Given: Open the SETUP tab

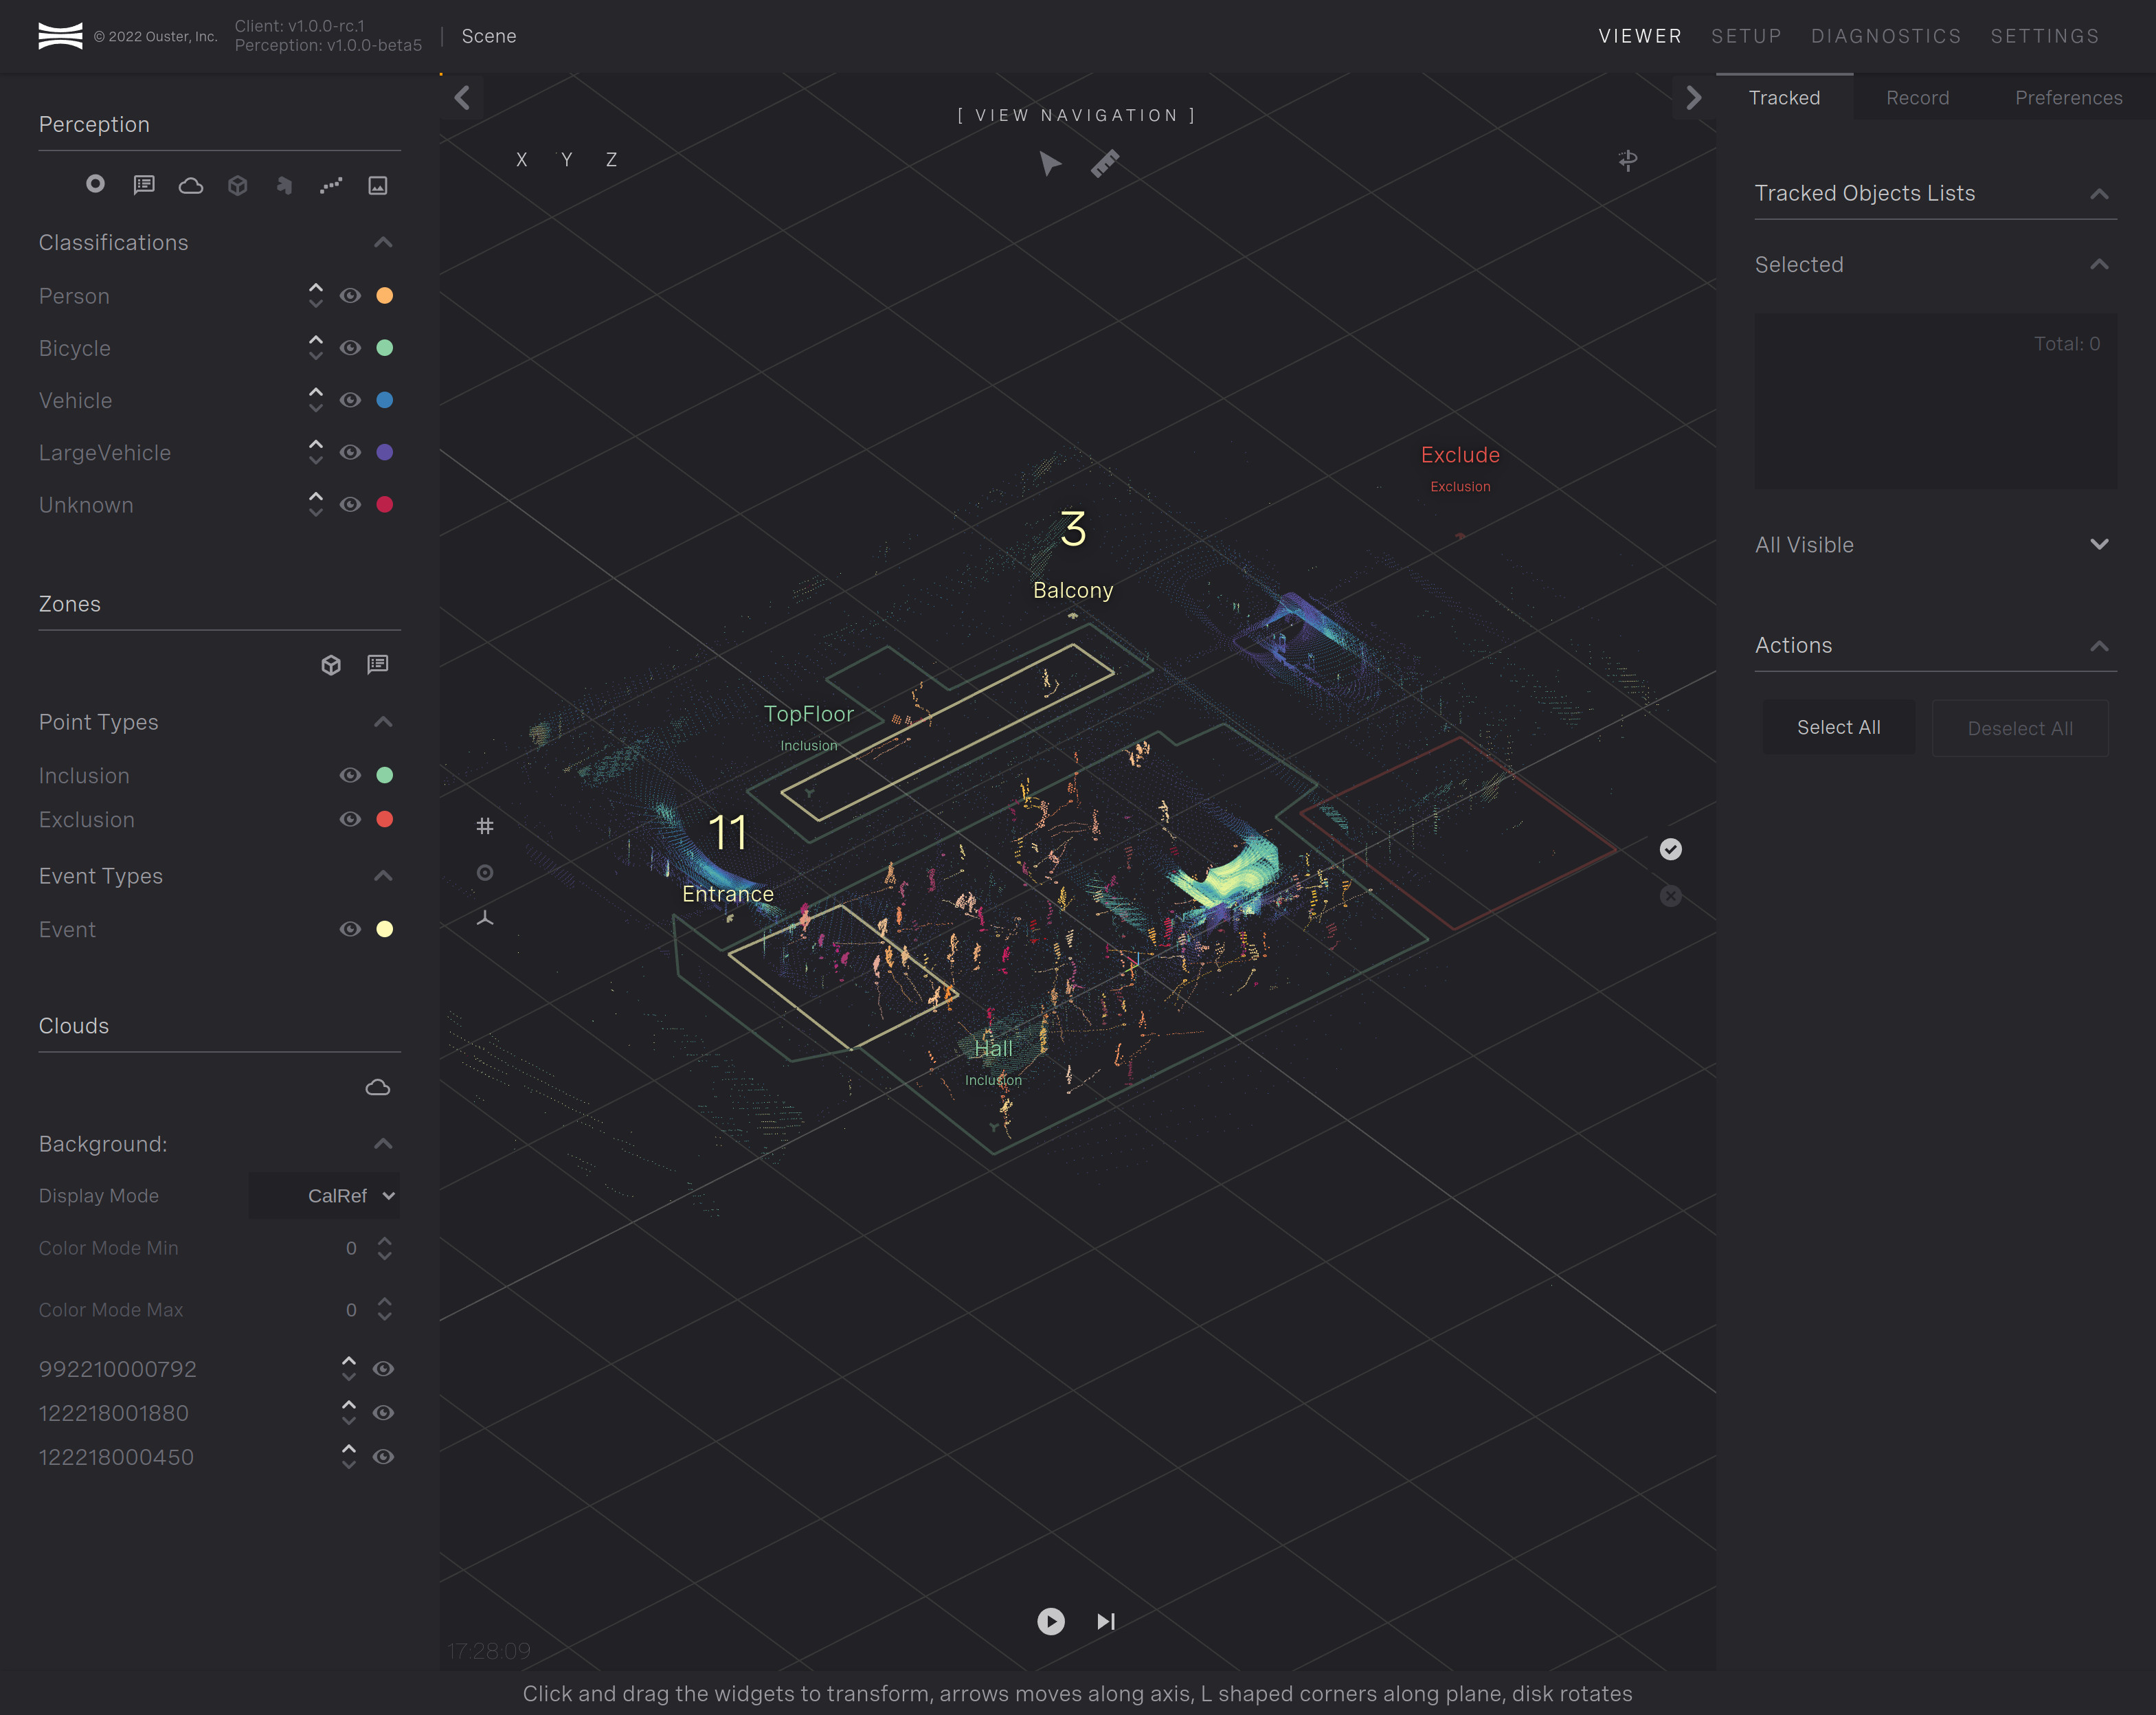Looking at the screenshot, I should pos(1746,36).
